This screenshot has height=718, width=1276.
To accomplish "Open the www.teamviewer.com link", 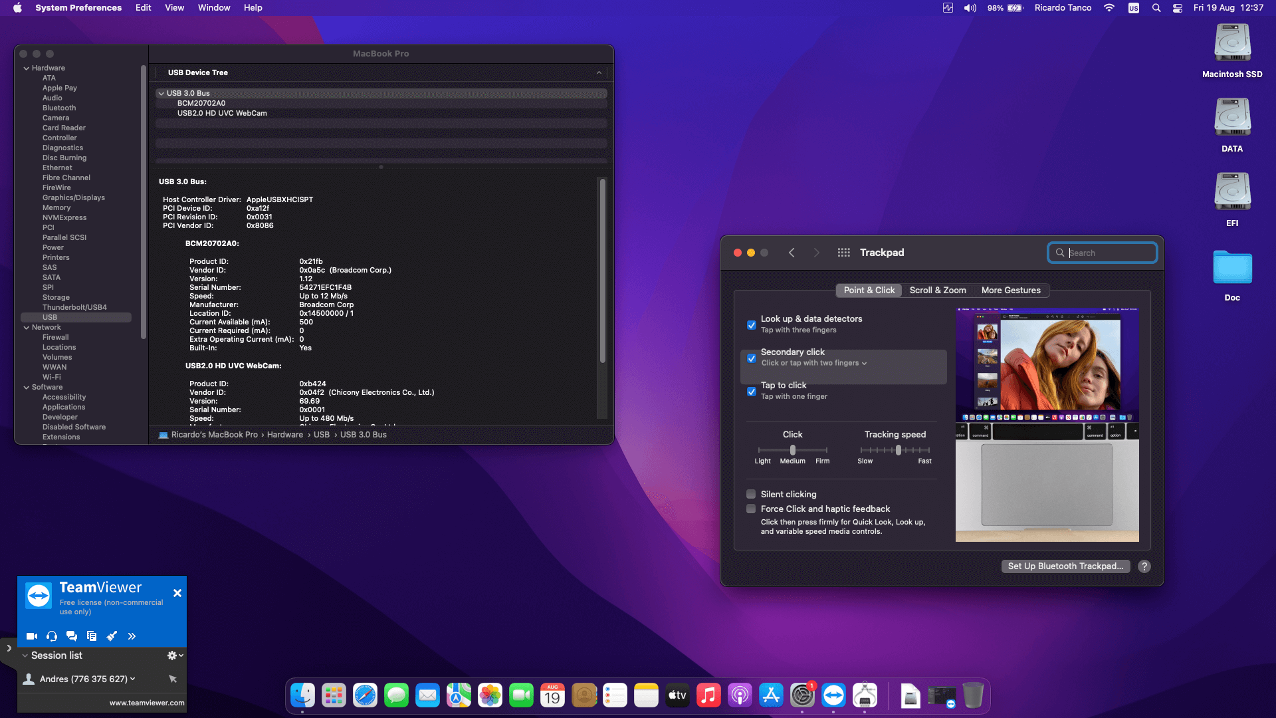I will click(x=146, y=702).
